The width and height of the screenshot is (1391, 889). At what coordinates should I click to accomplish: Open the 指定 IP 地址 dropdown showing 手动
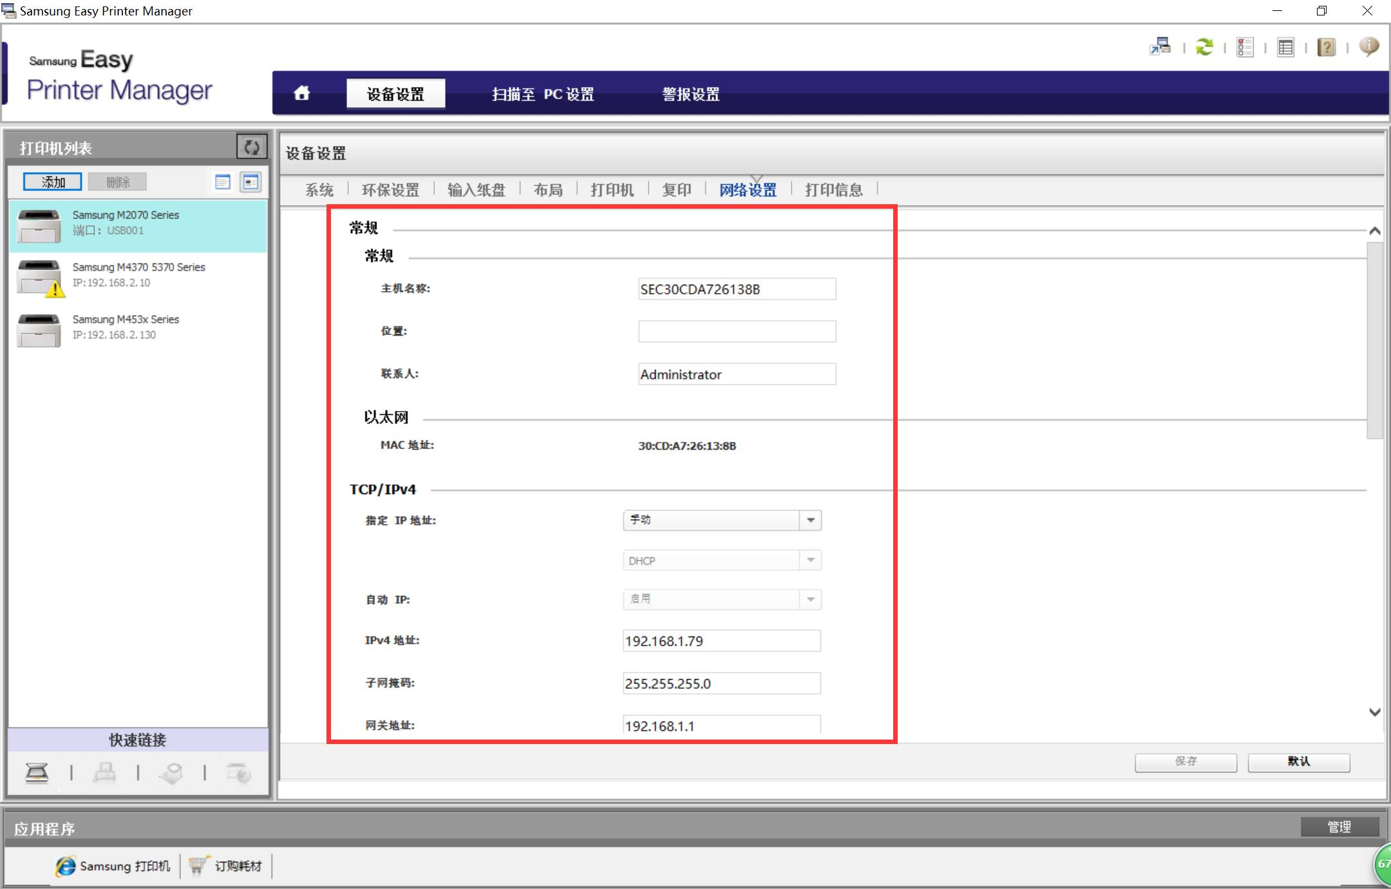(722, 520)
